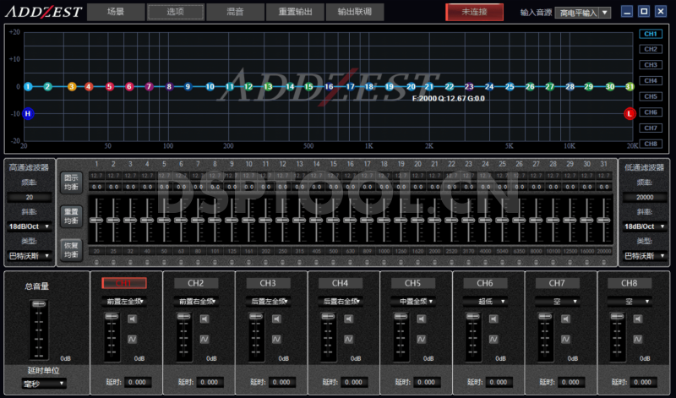Click the CH1 phase invert icon
Image resolution: width=676 pixels, height=398 pixels.
[x=133, y=339]
